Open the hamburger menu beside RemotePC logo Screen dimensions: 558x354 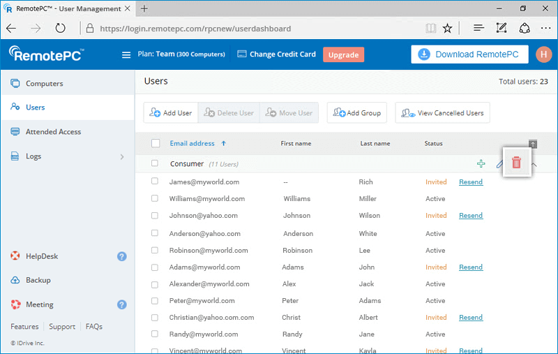pyautogui.click(x=126, y=55)
